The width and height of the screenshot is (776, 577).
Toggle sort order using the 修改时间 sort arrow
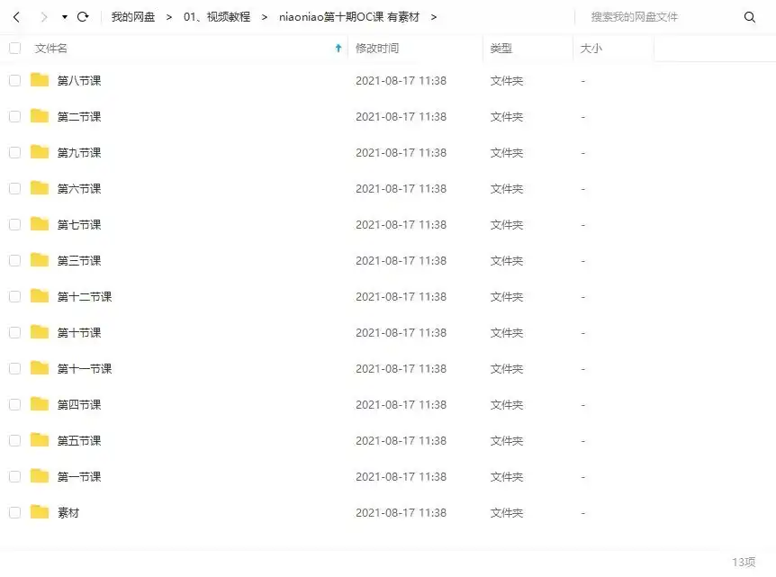338,48
